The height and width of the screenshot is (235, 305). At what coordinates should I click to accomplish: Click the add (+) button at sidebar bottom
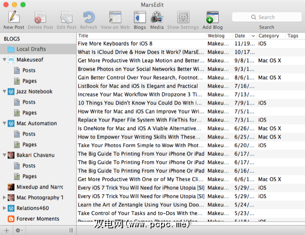(x=6, y=230)
